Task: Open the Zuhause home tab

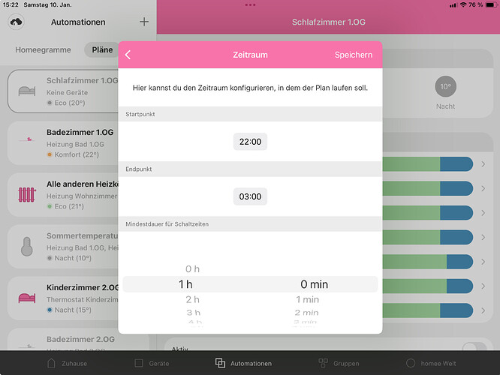Action: point(68,363)
